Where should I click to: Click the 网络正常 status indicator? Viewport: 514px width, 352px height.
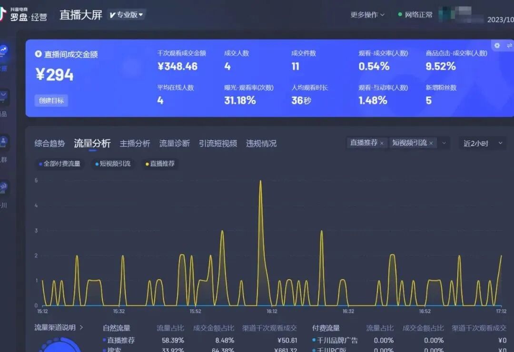point(415,15)
